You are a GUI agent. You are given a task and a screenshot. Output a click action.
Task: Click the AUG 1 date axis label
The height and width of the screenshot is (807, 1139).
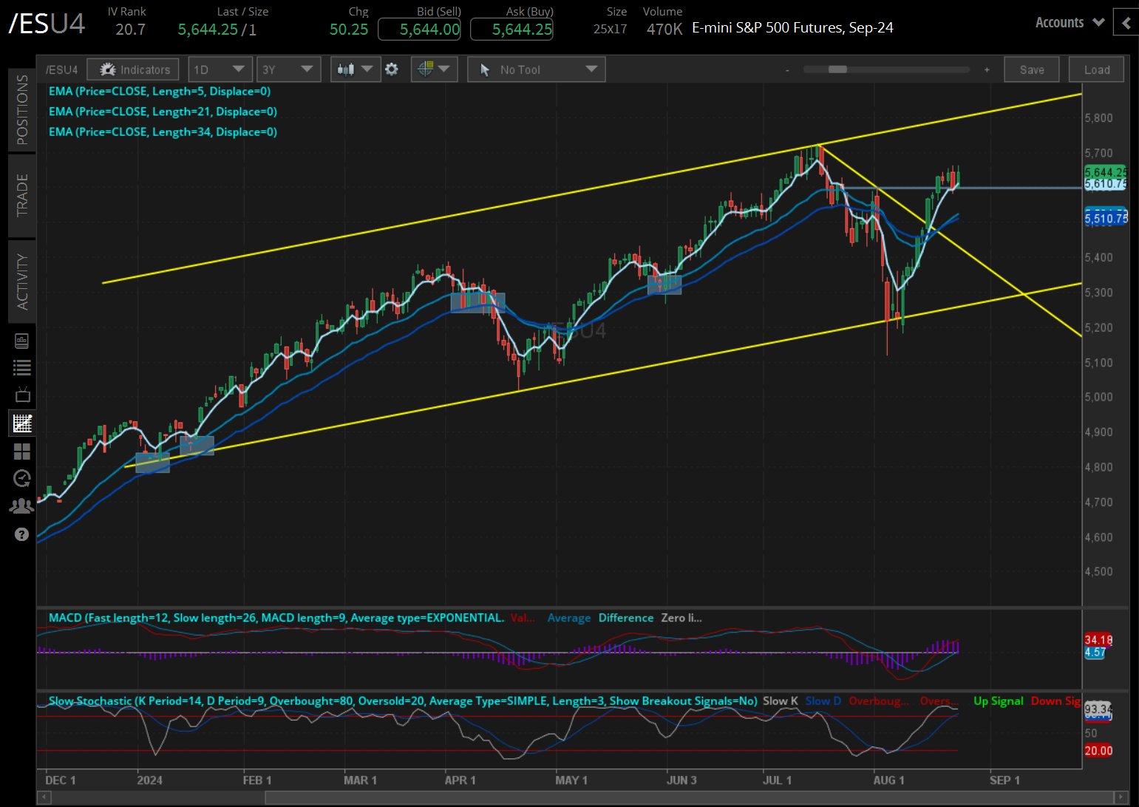pos(888,780)
